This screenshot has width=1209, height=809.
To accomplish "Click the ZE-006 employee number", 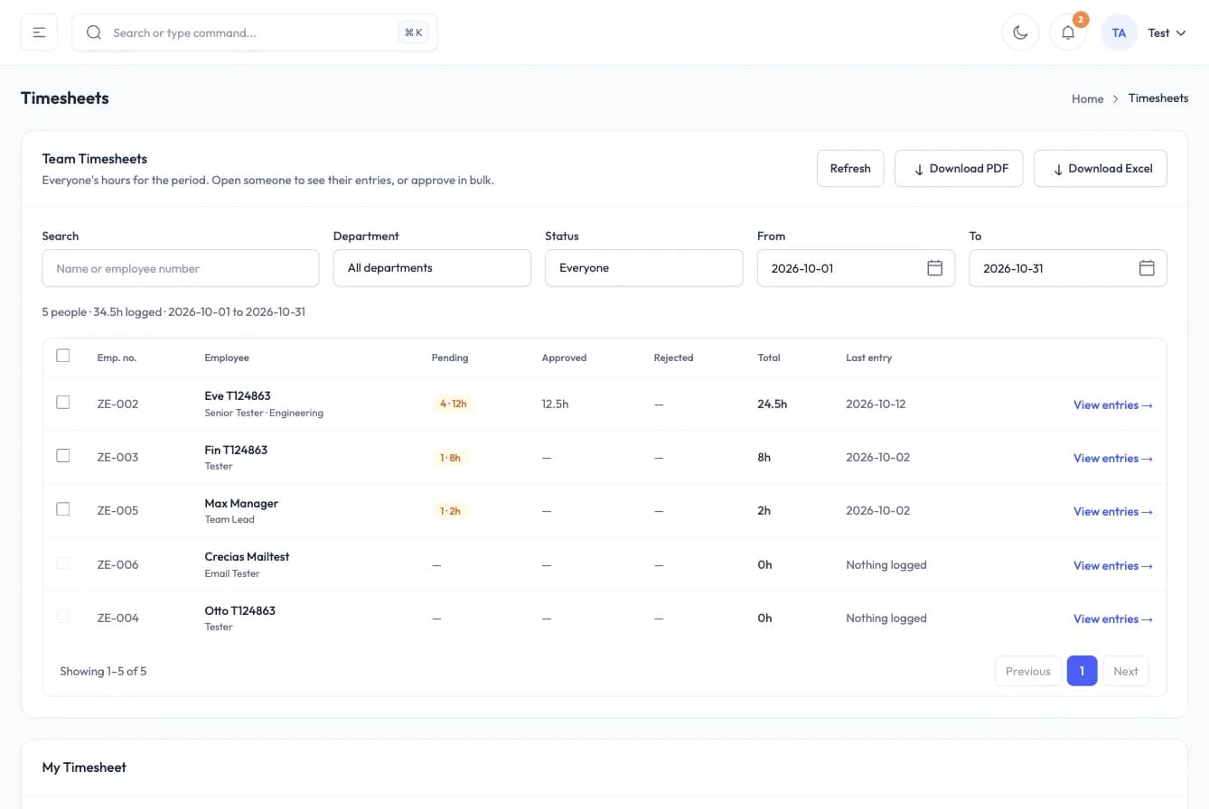I will tap(117, 564).
